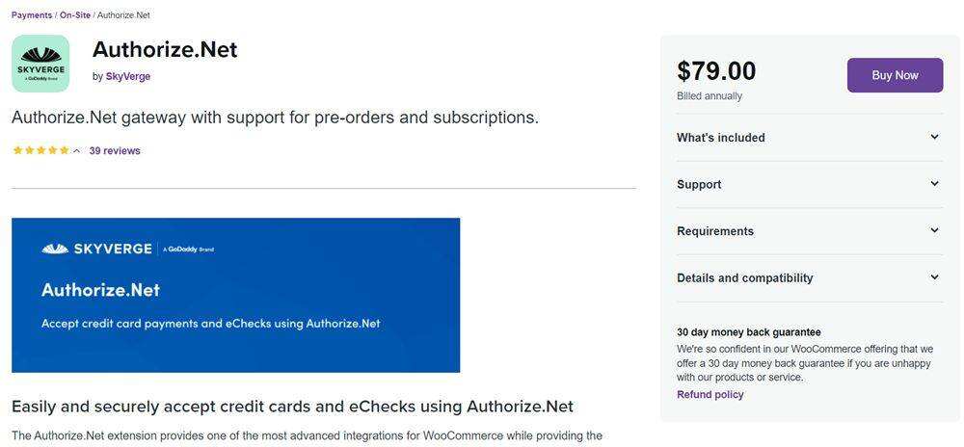Click the Authorize.Net page title
Screen dimensions: 964x447
165,49
